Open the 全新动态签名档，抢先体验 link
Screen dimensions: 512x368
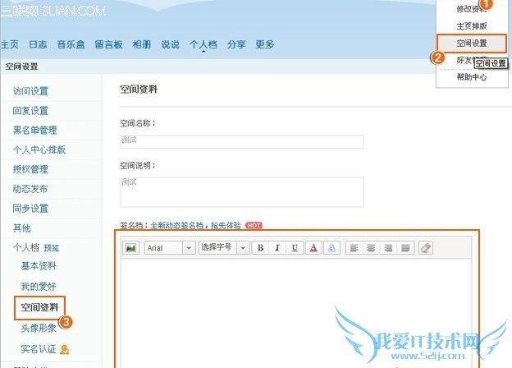pos(195,226)
